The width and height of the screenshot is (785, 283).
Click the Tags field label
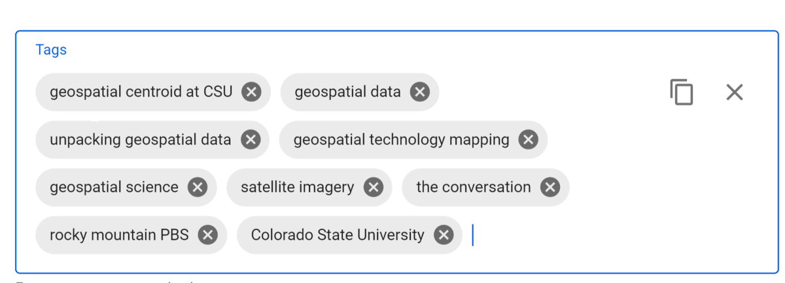click(x=51, y=50)
